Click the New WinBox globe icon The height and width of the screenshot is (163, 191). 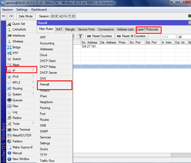[x=9, y=159]
